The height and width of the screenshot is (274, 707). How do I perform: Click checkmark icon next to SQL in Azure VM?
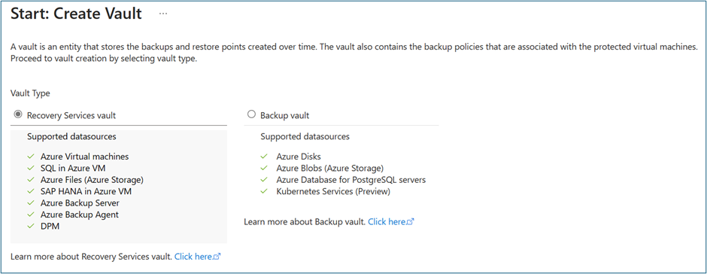(x=31, y=169)
